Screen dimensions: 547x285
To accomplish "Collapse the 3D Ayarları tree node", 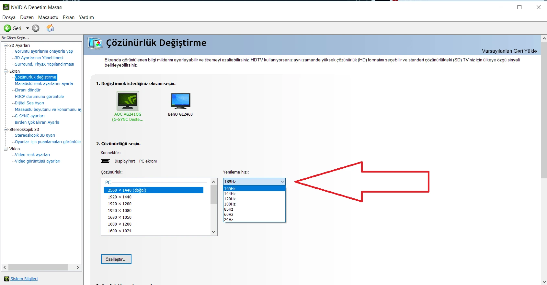I will tap(6, 45).
